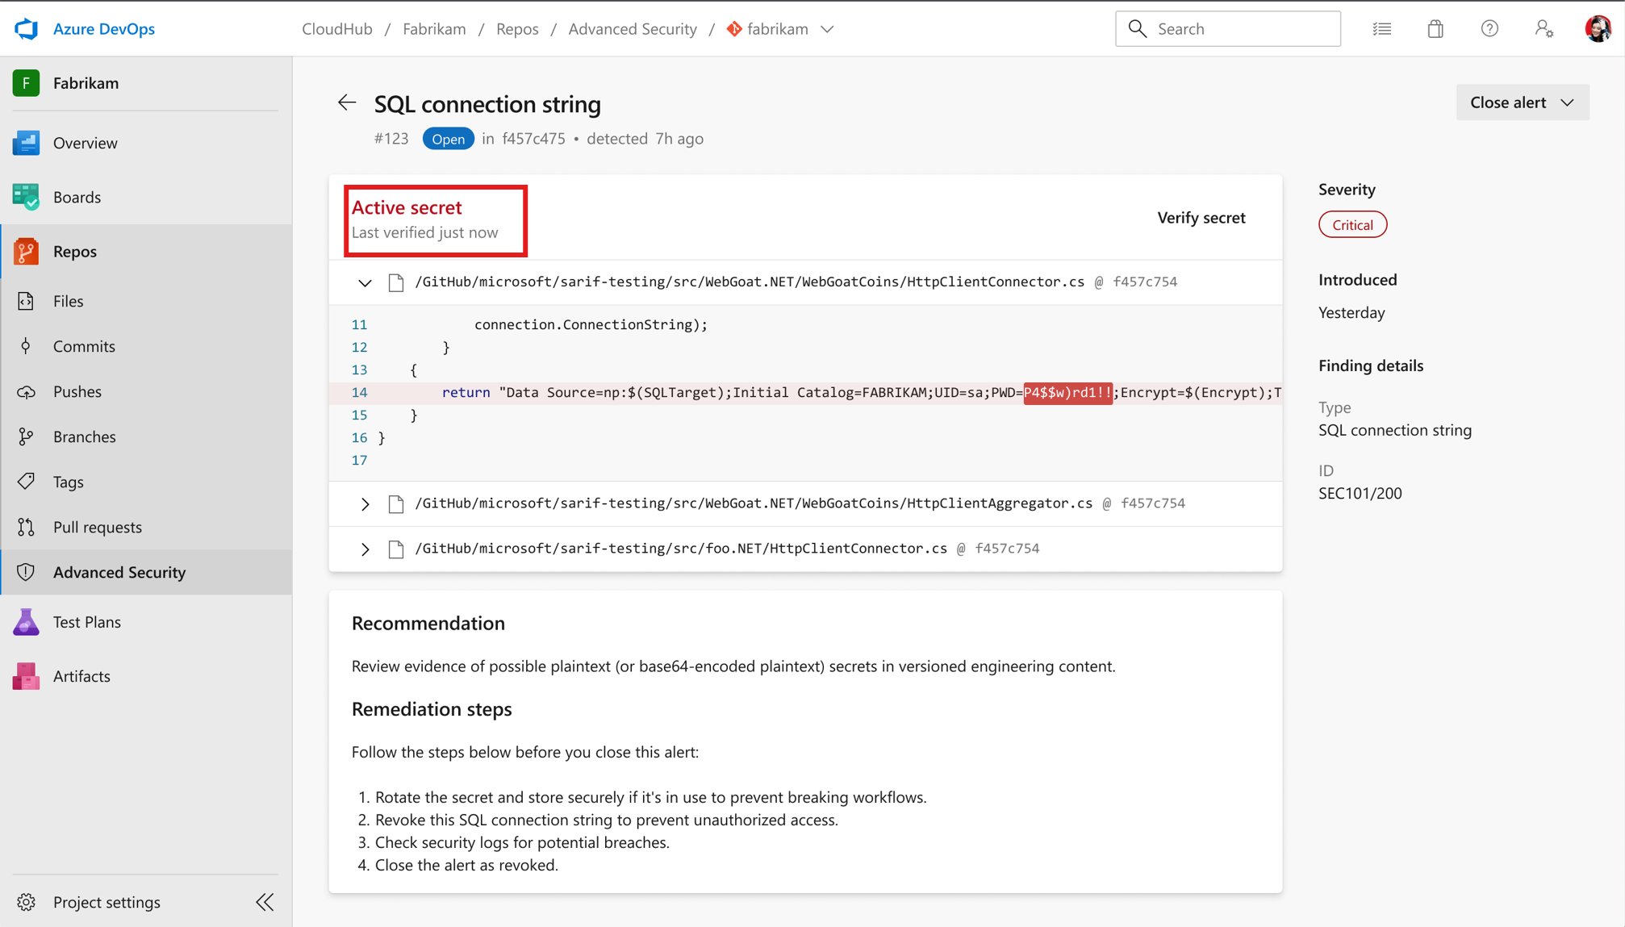Click the foo.NET/HttpClientConnector.cs file path

pos(681,549)
